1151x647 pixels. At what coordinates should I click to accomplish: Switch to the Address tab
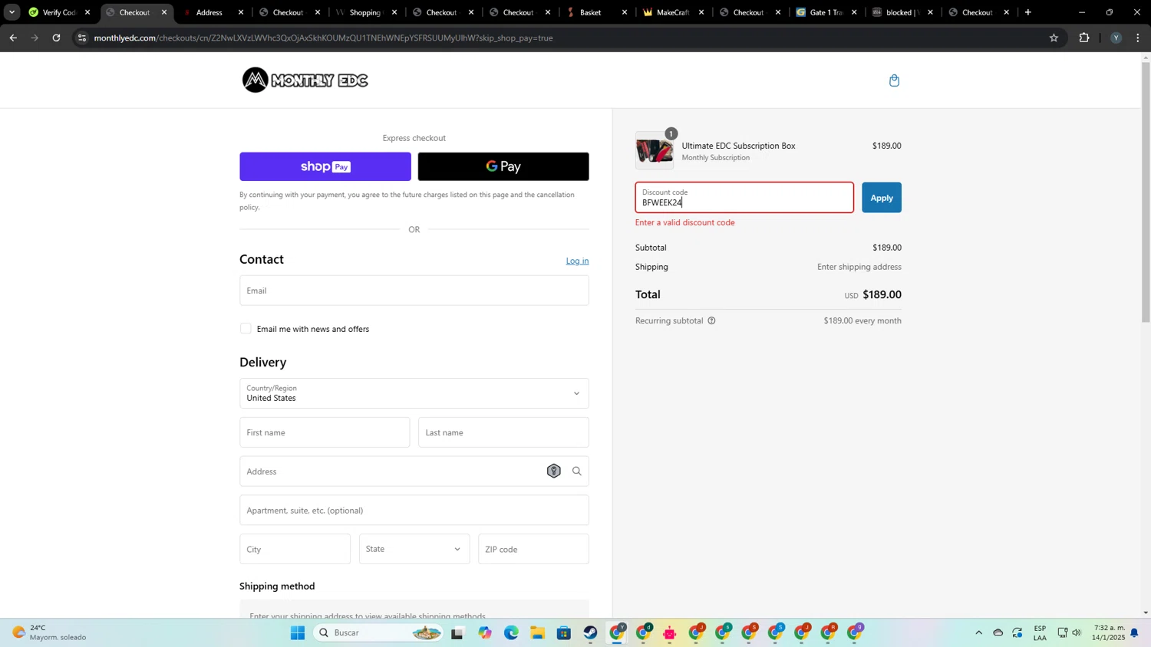point(211,12)
